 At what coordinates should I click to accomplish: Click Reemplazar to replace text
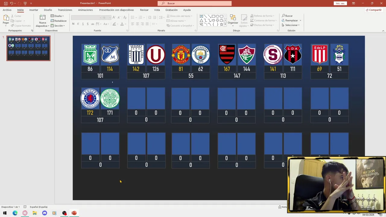tap(291, 20)
